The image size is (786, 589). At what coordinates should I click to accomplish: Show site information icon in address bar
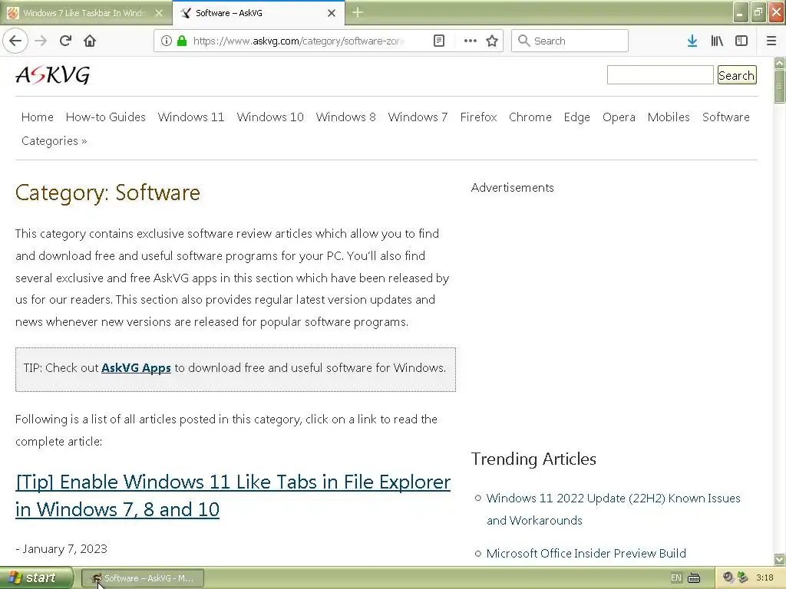point(166,41)
